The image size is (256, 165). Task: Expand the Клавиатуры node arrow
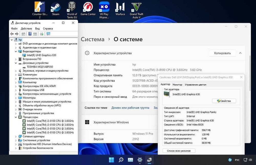pyautogui.click(x=16, y=74)
